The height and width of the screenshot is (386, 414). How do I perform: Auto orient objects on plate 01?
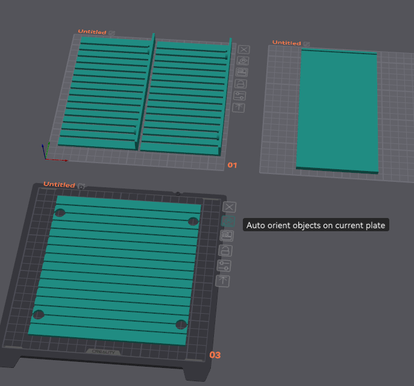pos(243,61)
